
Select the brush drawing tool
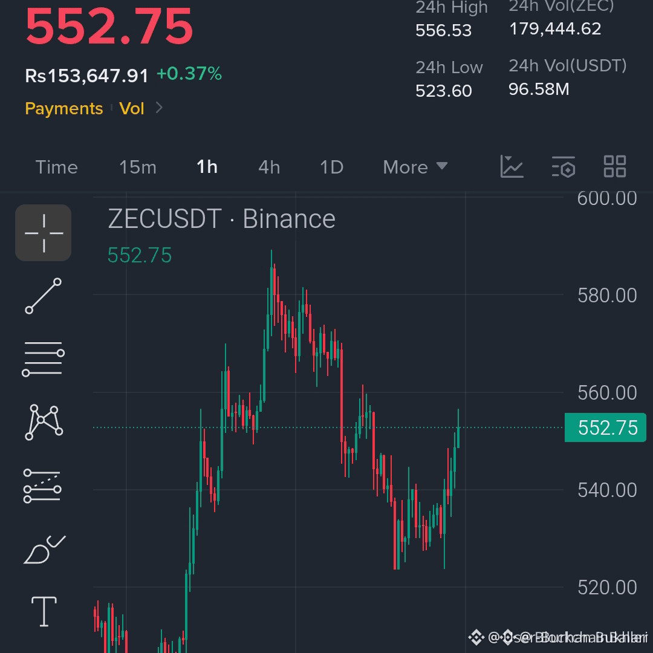click(x=44, y=549)
